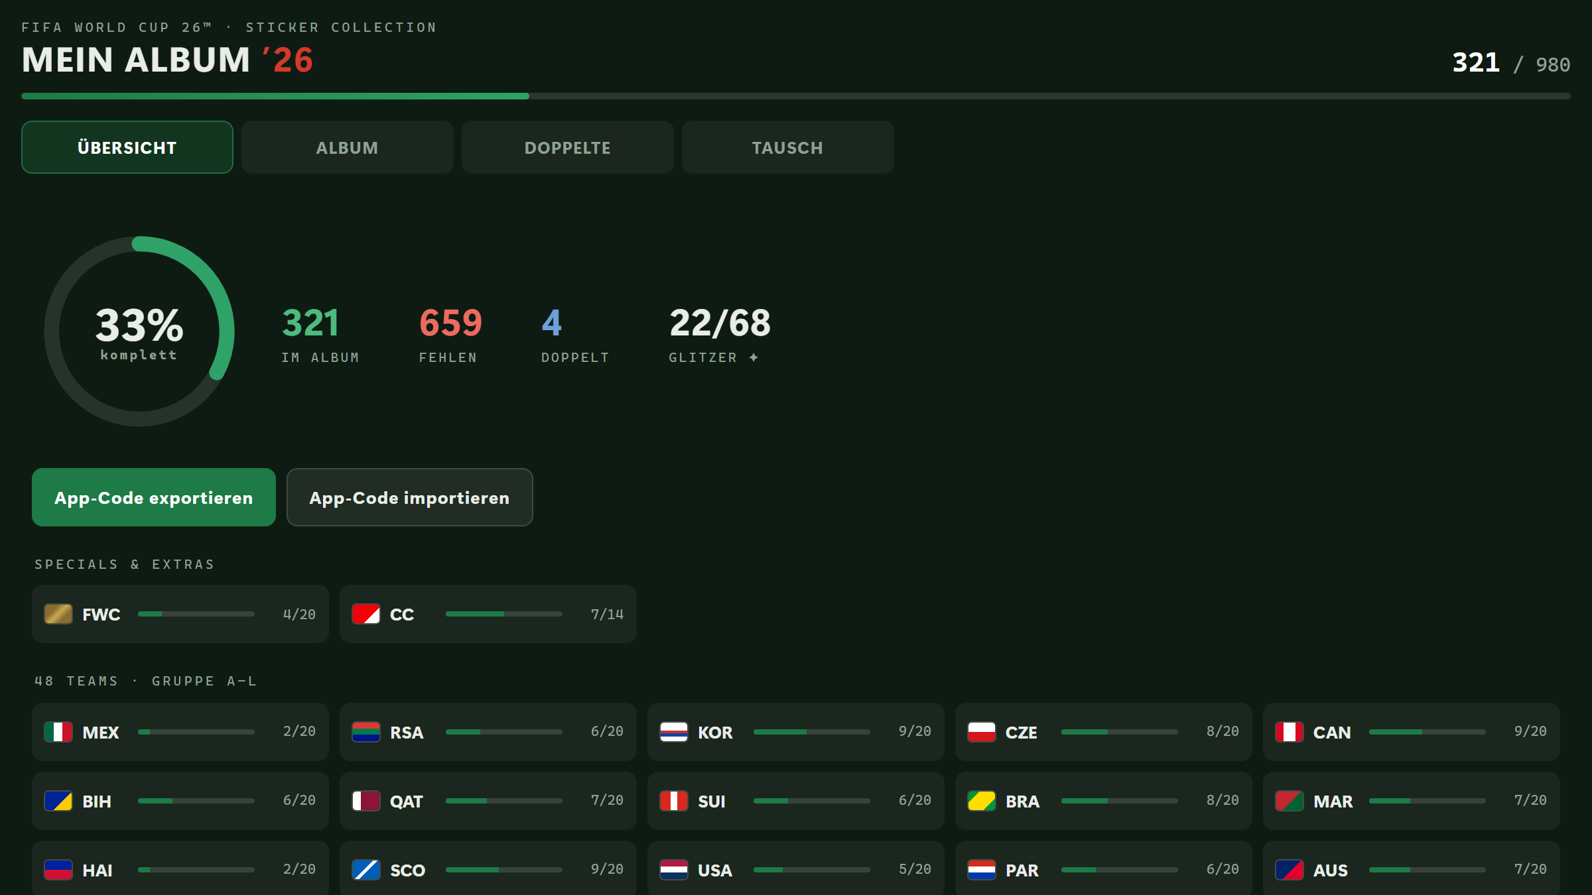1592x895 pixels.
Task: Click the gold FWC flag icon
Action: point(58,614)
